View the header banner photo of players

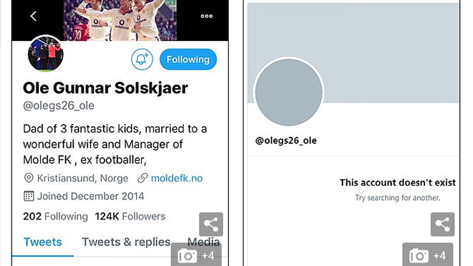(x=120, y=20)
